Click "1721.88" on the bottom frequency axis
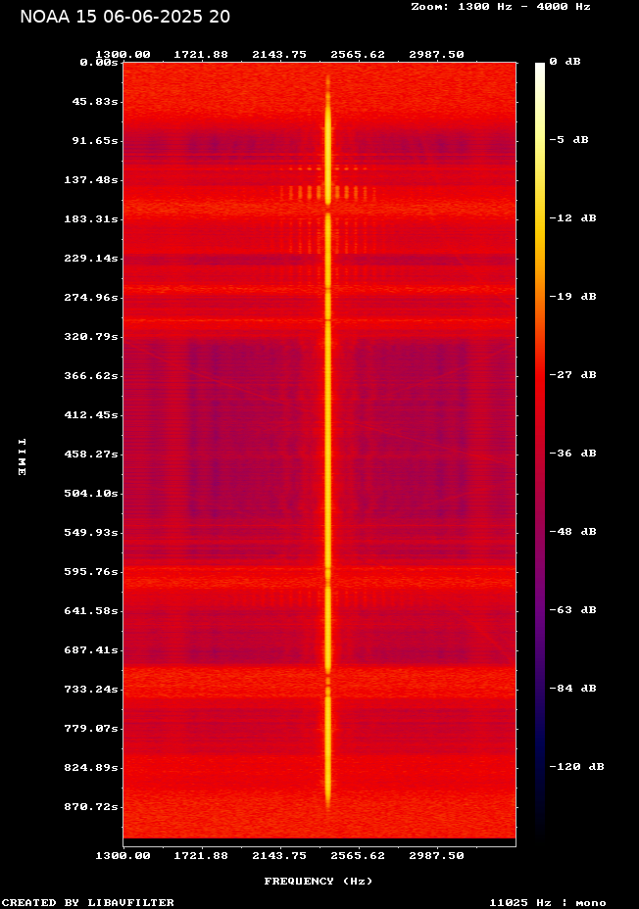Screen dimensions: 639x909 coord(201,855)
